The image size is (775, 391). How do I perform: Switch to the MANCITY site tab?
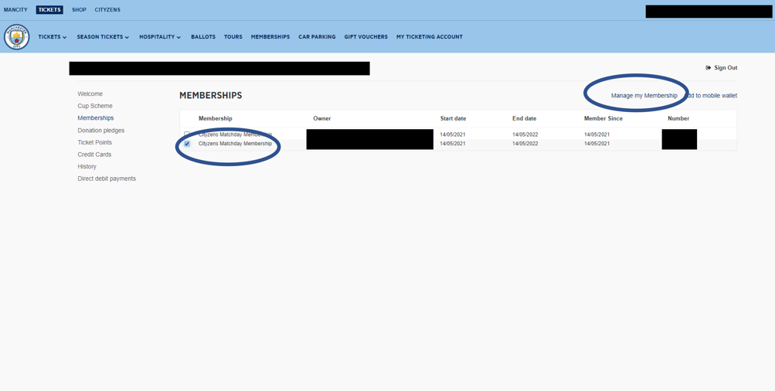point(15,10)
